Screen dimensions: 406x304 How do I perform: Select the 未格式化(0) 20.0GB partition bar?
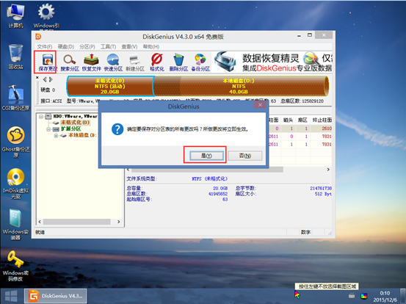click(110, 86)
